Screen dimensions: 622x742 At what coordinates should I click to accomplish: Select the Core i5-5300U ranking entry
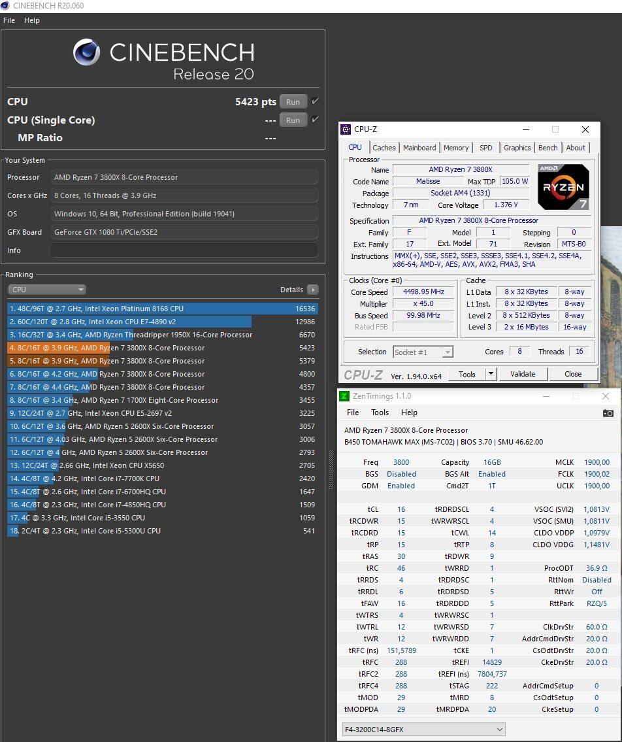click(x=163, y=531)
